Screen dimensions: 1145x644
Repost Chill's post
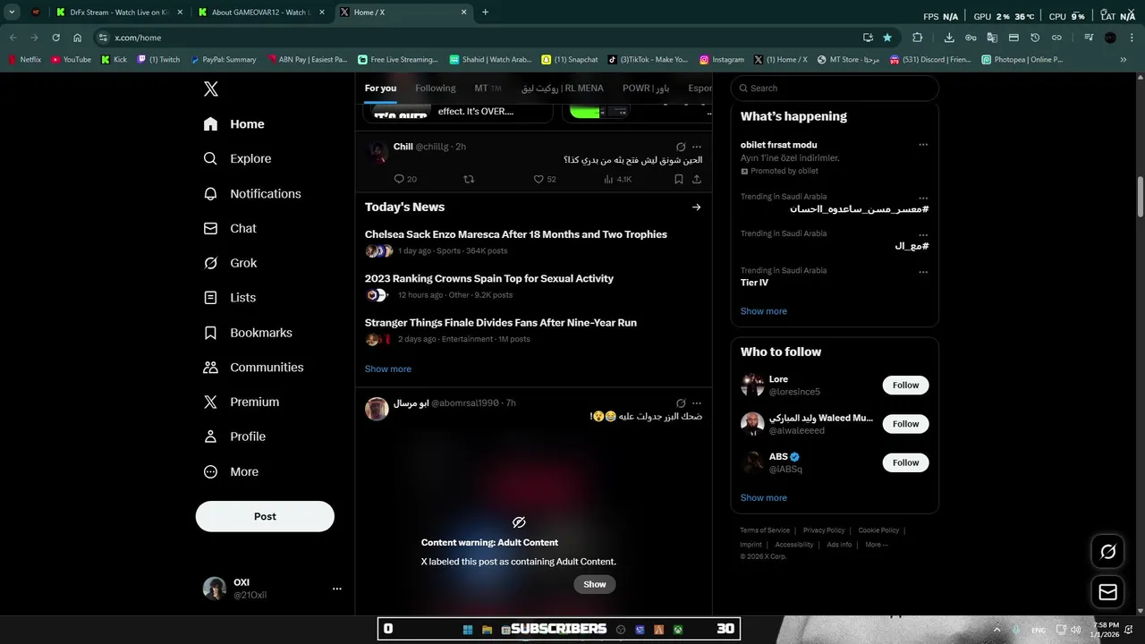click(469, 179)
